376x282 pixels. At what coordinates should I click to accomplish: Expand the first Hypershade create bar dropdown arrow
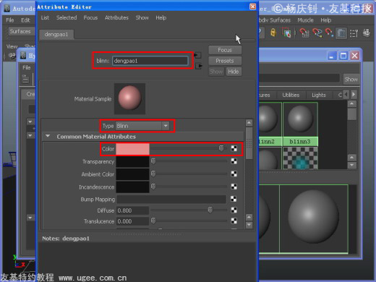[x=30, y=122]
